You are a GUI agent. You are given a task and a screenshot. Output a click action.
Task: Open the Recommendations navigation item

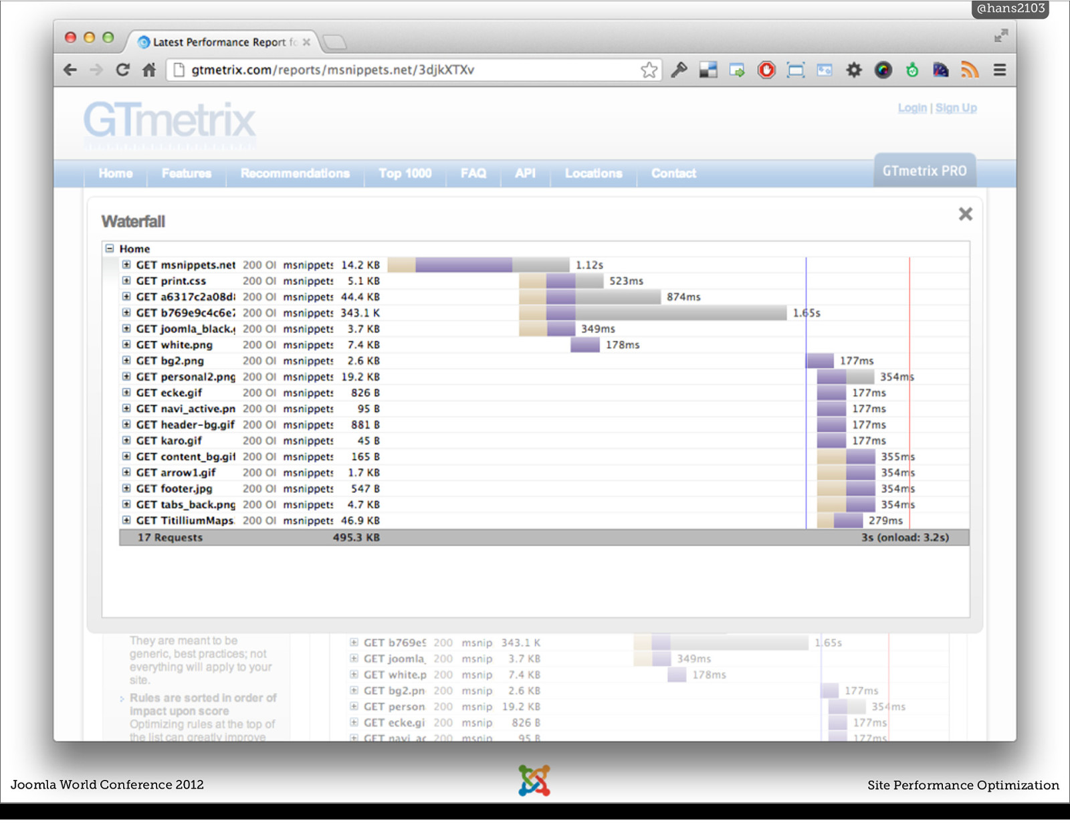coord(295,173)
